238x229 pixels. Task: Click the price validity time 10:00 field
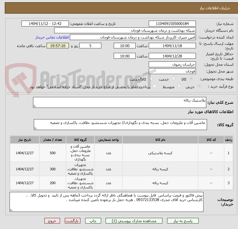coord(125,56)
